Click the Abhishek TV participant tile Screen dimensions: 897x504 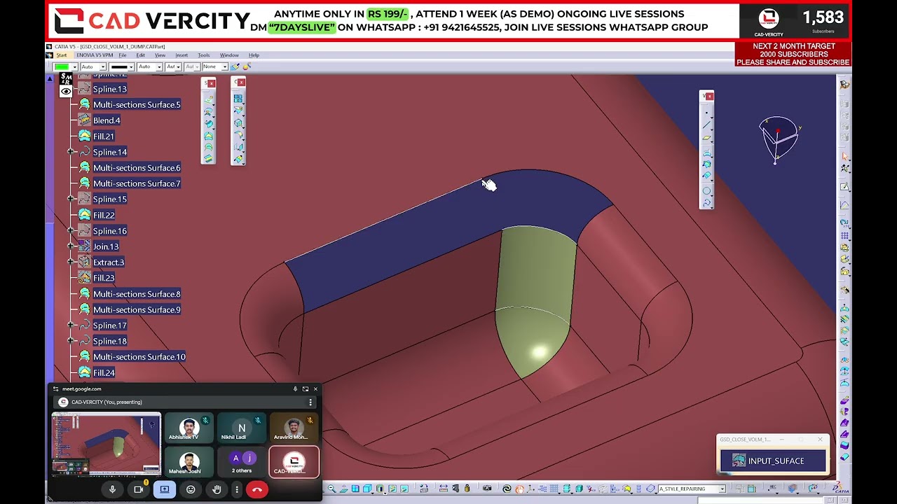[189, 428]
